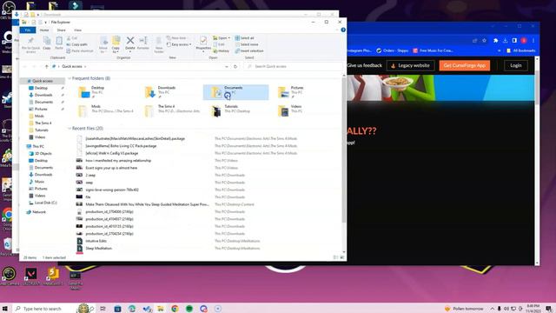This screenshot has height=313, width=556.
Task: Select Mods in navigation pane
Action: coord(39,116)
